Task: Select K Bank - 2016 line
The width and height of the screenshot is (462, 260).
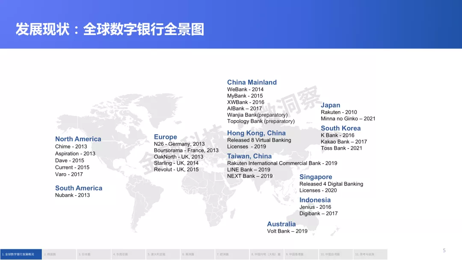Action: pyautogui.click(x=338, y=136)
